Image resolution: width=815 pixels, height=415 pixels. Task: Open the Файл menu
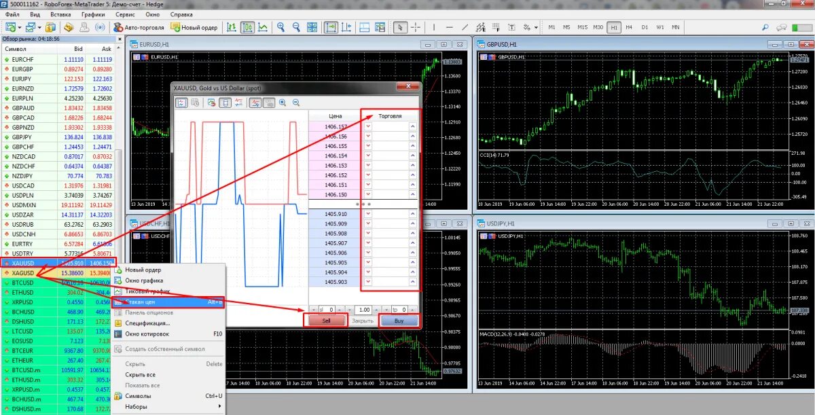(x=12, y=14)
